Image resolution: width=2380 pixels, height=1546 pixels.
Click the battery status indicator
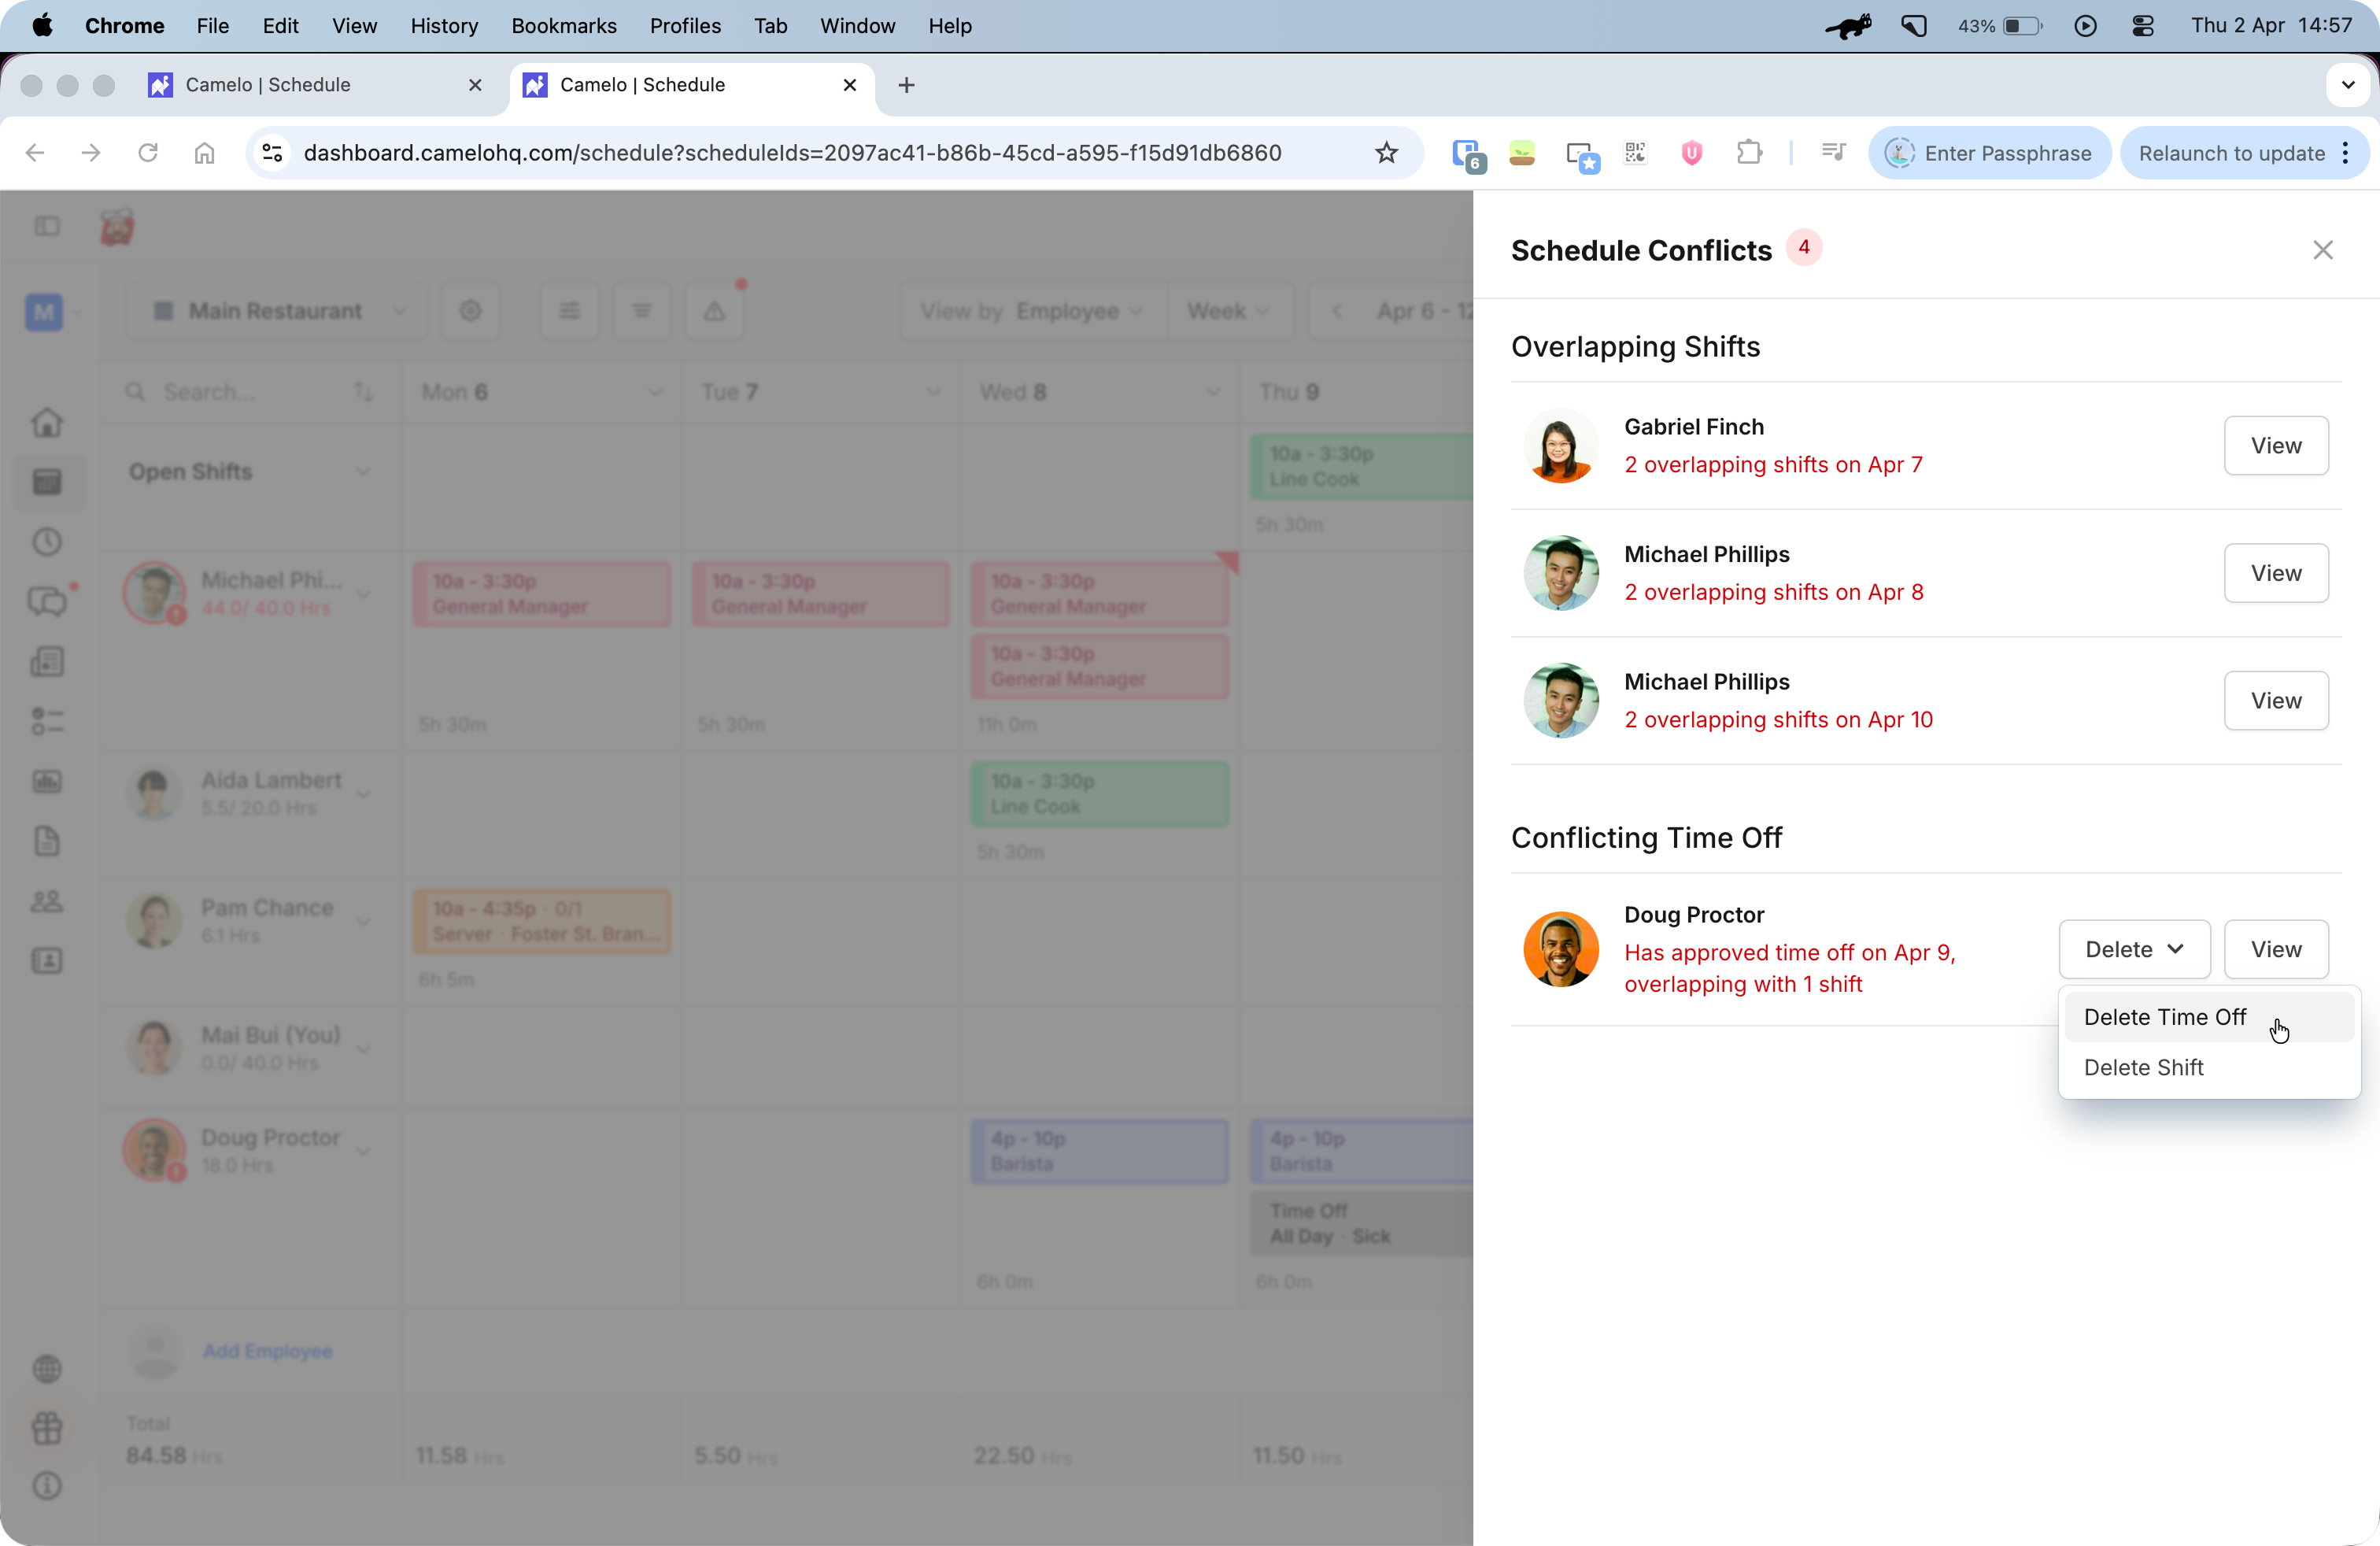(1998, 26)
